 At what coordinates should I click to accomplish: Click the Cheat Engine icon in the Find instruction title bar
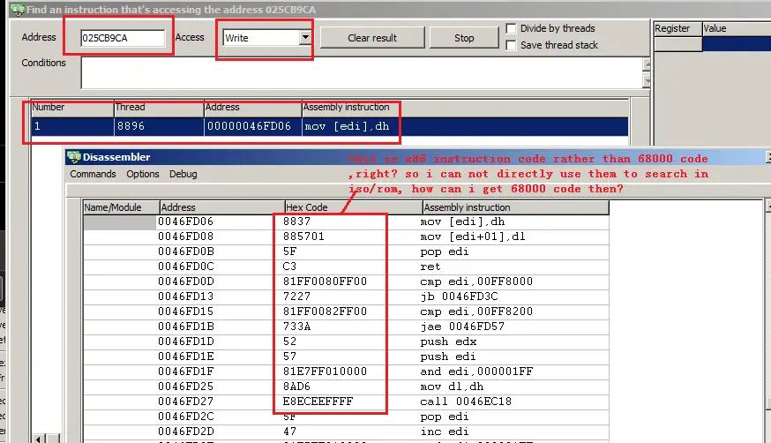point(18,9)
